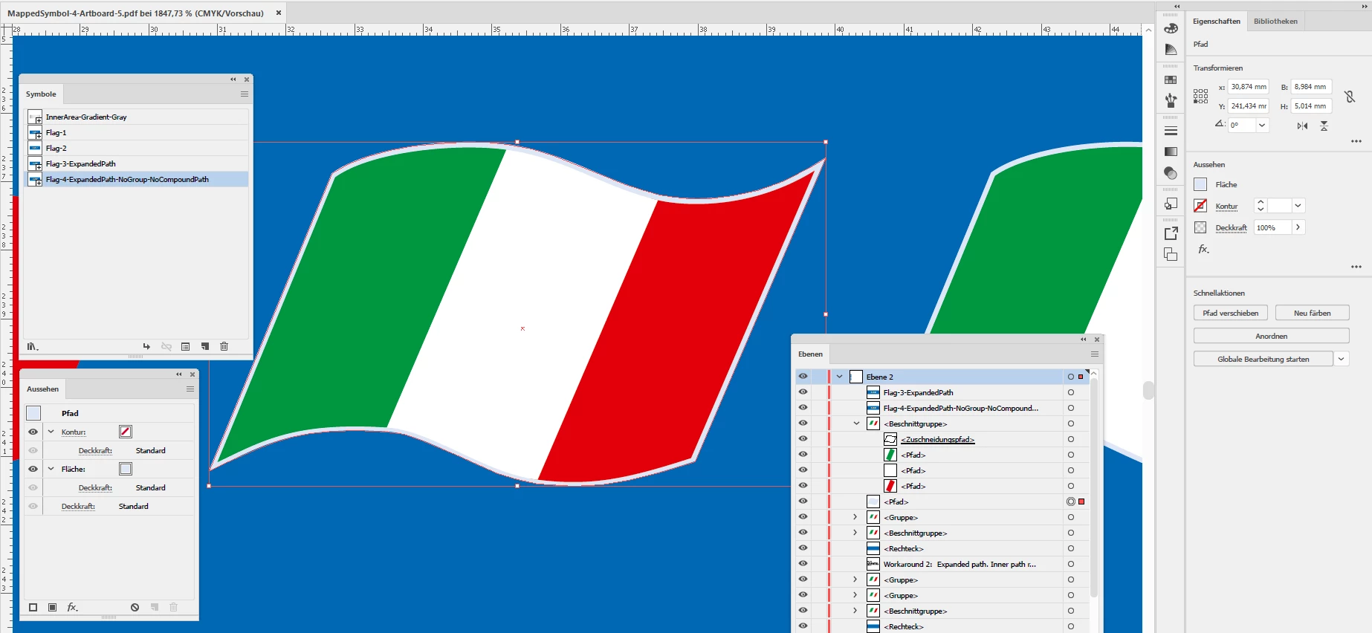The height and width of the screenshot is (633, 1372).
Task: Hide Flag-3-ExpandedPath layer in Ebenen
Action: [803, 392]
